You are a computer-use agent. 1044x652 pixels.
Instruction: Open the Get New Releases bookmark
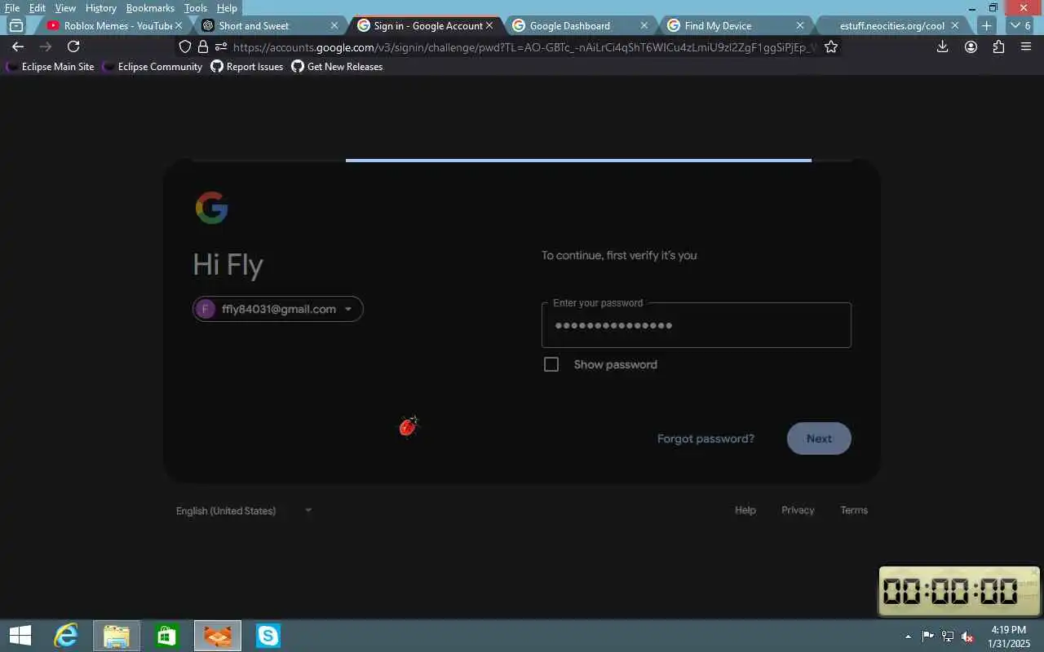338,67
